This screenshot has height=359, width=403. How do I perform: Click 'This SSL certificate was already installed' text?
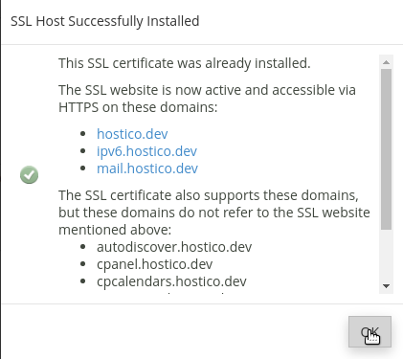coord(185,63)
